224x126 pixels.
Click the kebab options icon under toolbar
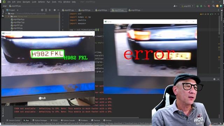coord(218,10)
